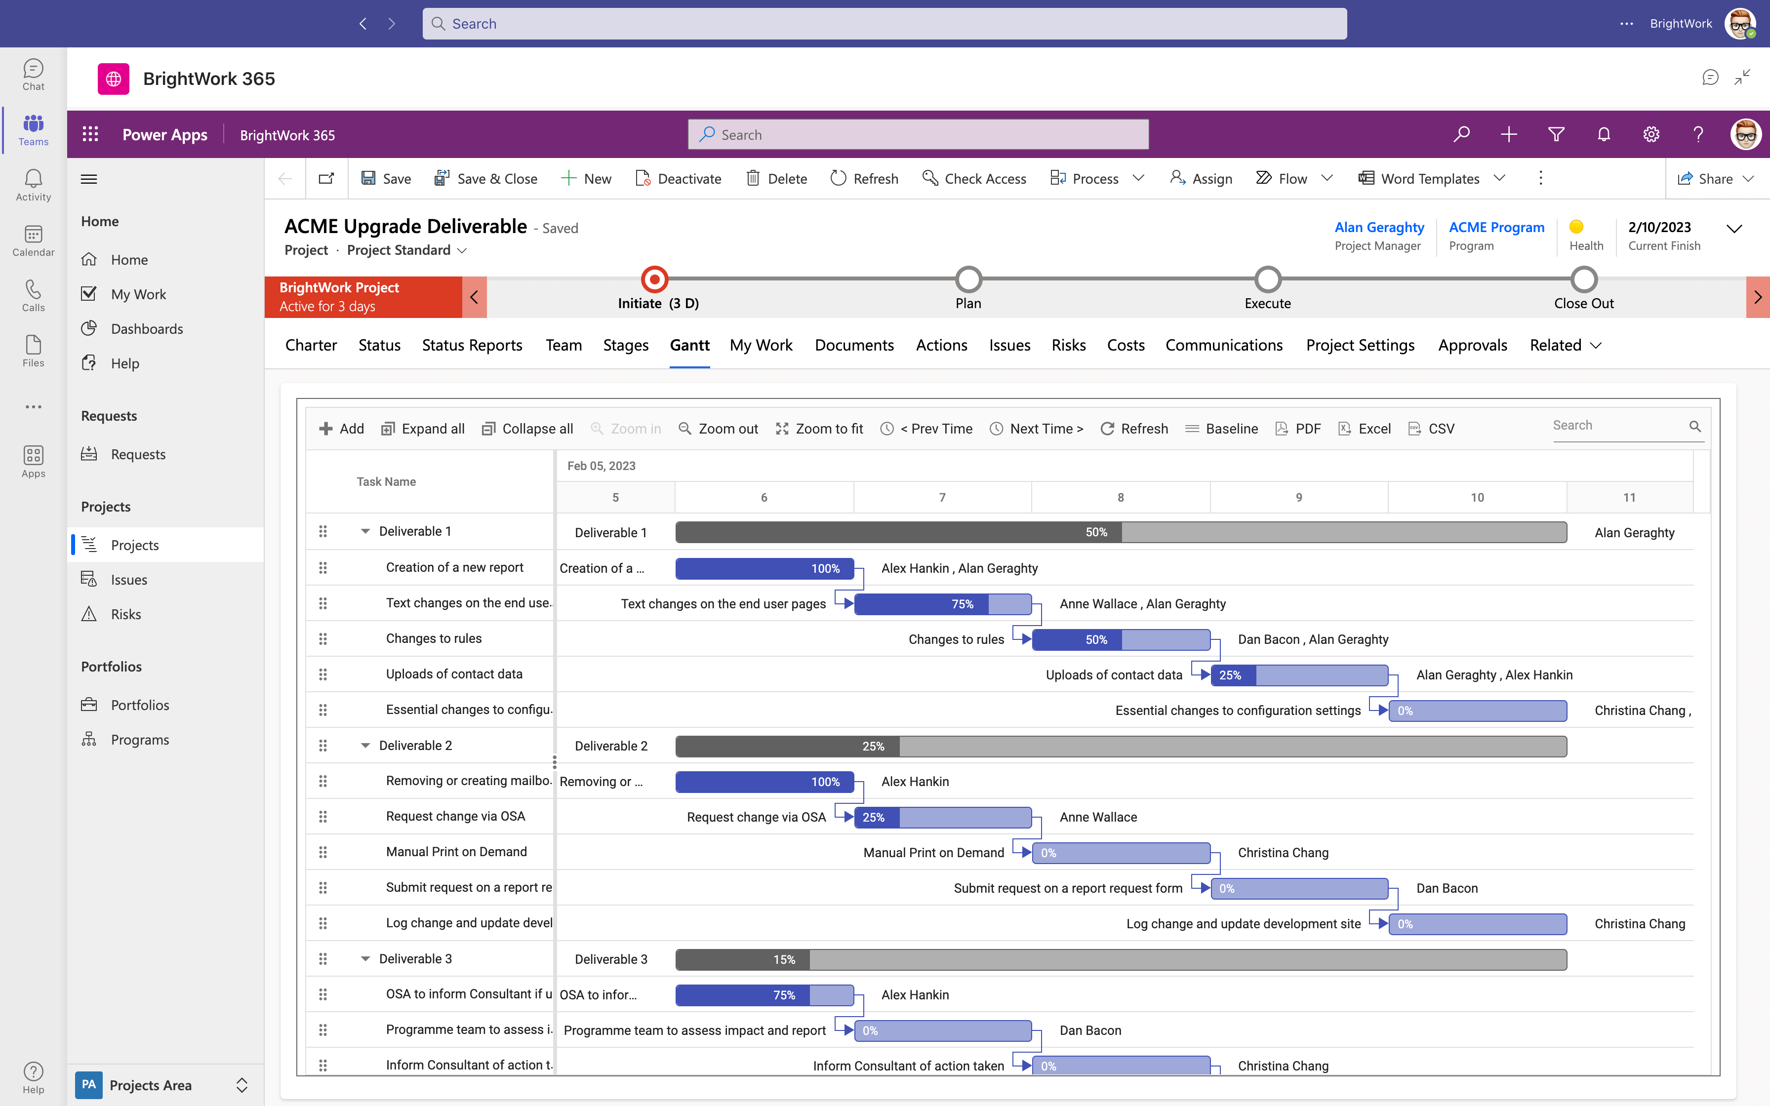Collapse the Deliverable 1 task group
Viewport: 1770px width, 1106px height.
point(365,531)
